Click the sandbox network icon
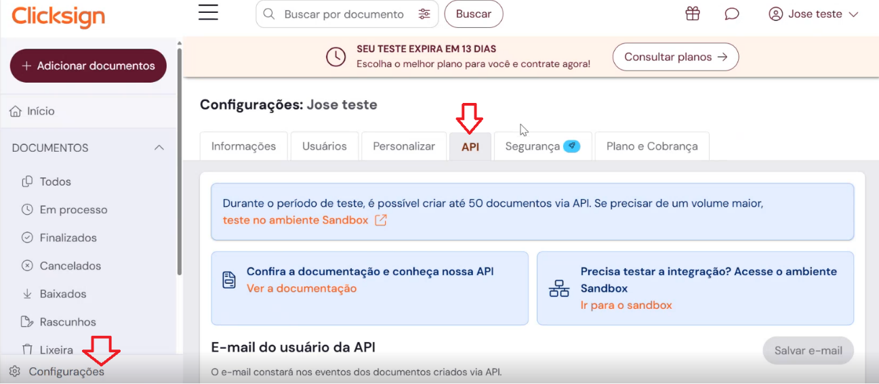This screenshot has height=384, width=879. (x=559, y=289)
